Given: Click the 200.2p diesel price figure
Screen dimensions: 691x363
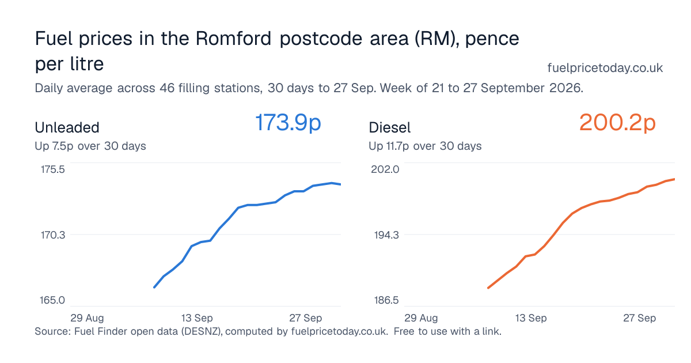Looking at the screenshot, I should pos(617,123).
